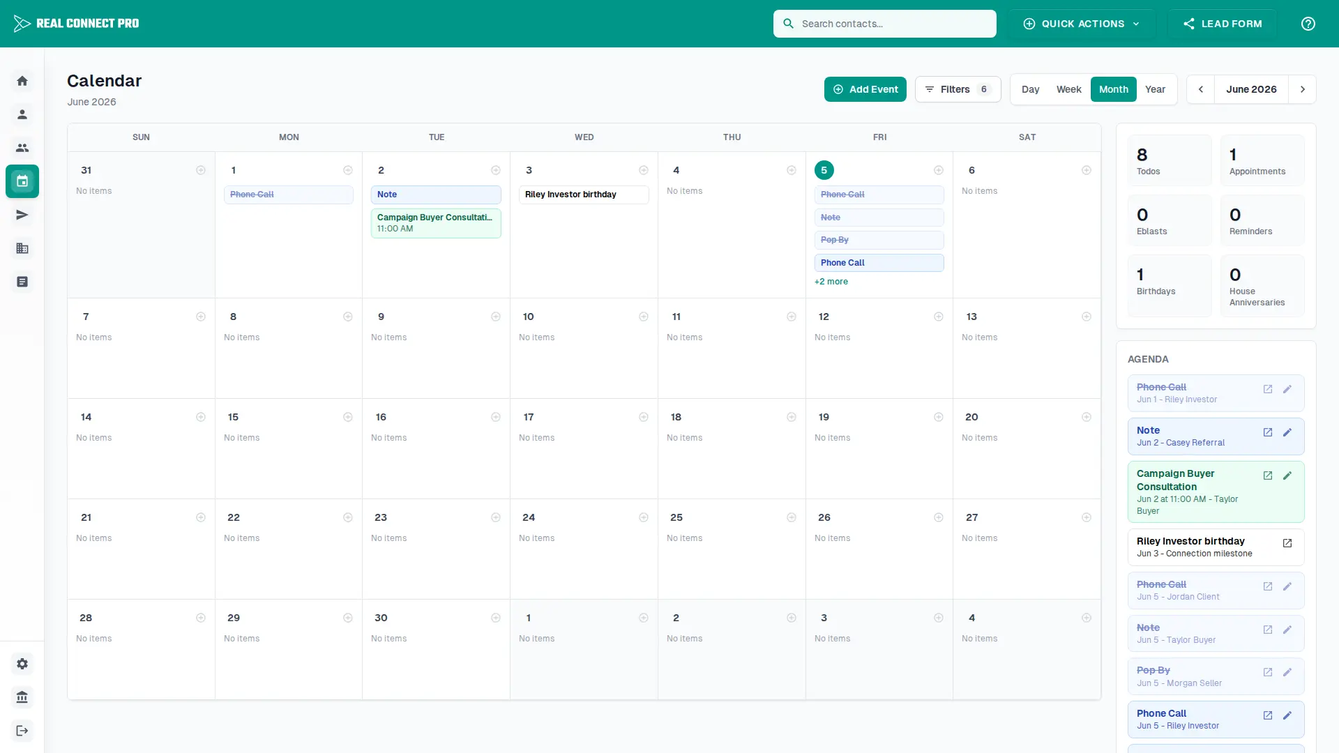
Task: Open the Home icon in sidebar
Action: pos(22,81)
